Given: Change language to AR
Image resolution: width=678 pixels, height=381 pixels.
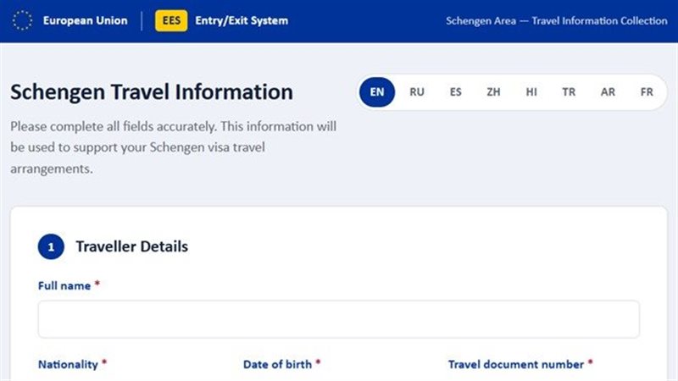Looking at the screenshot, I should pyautogui.click(x=608, y=92).
